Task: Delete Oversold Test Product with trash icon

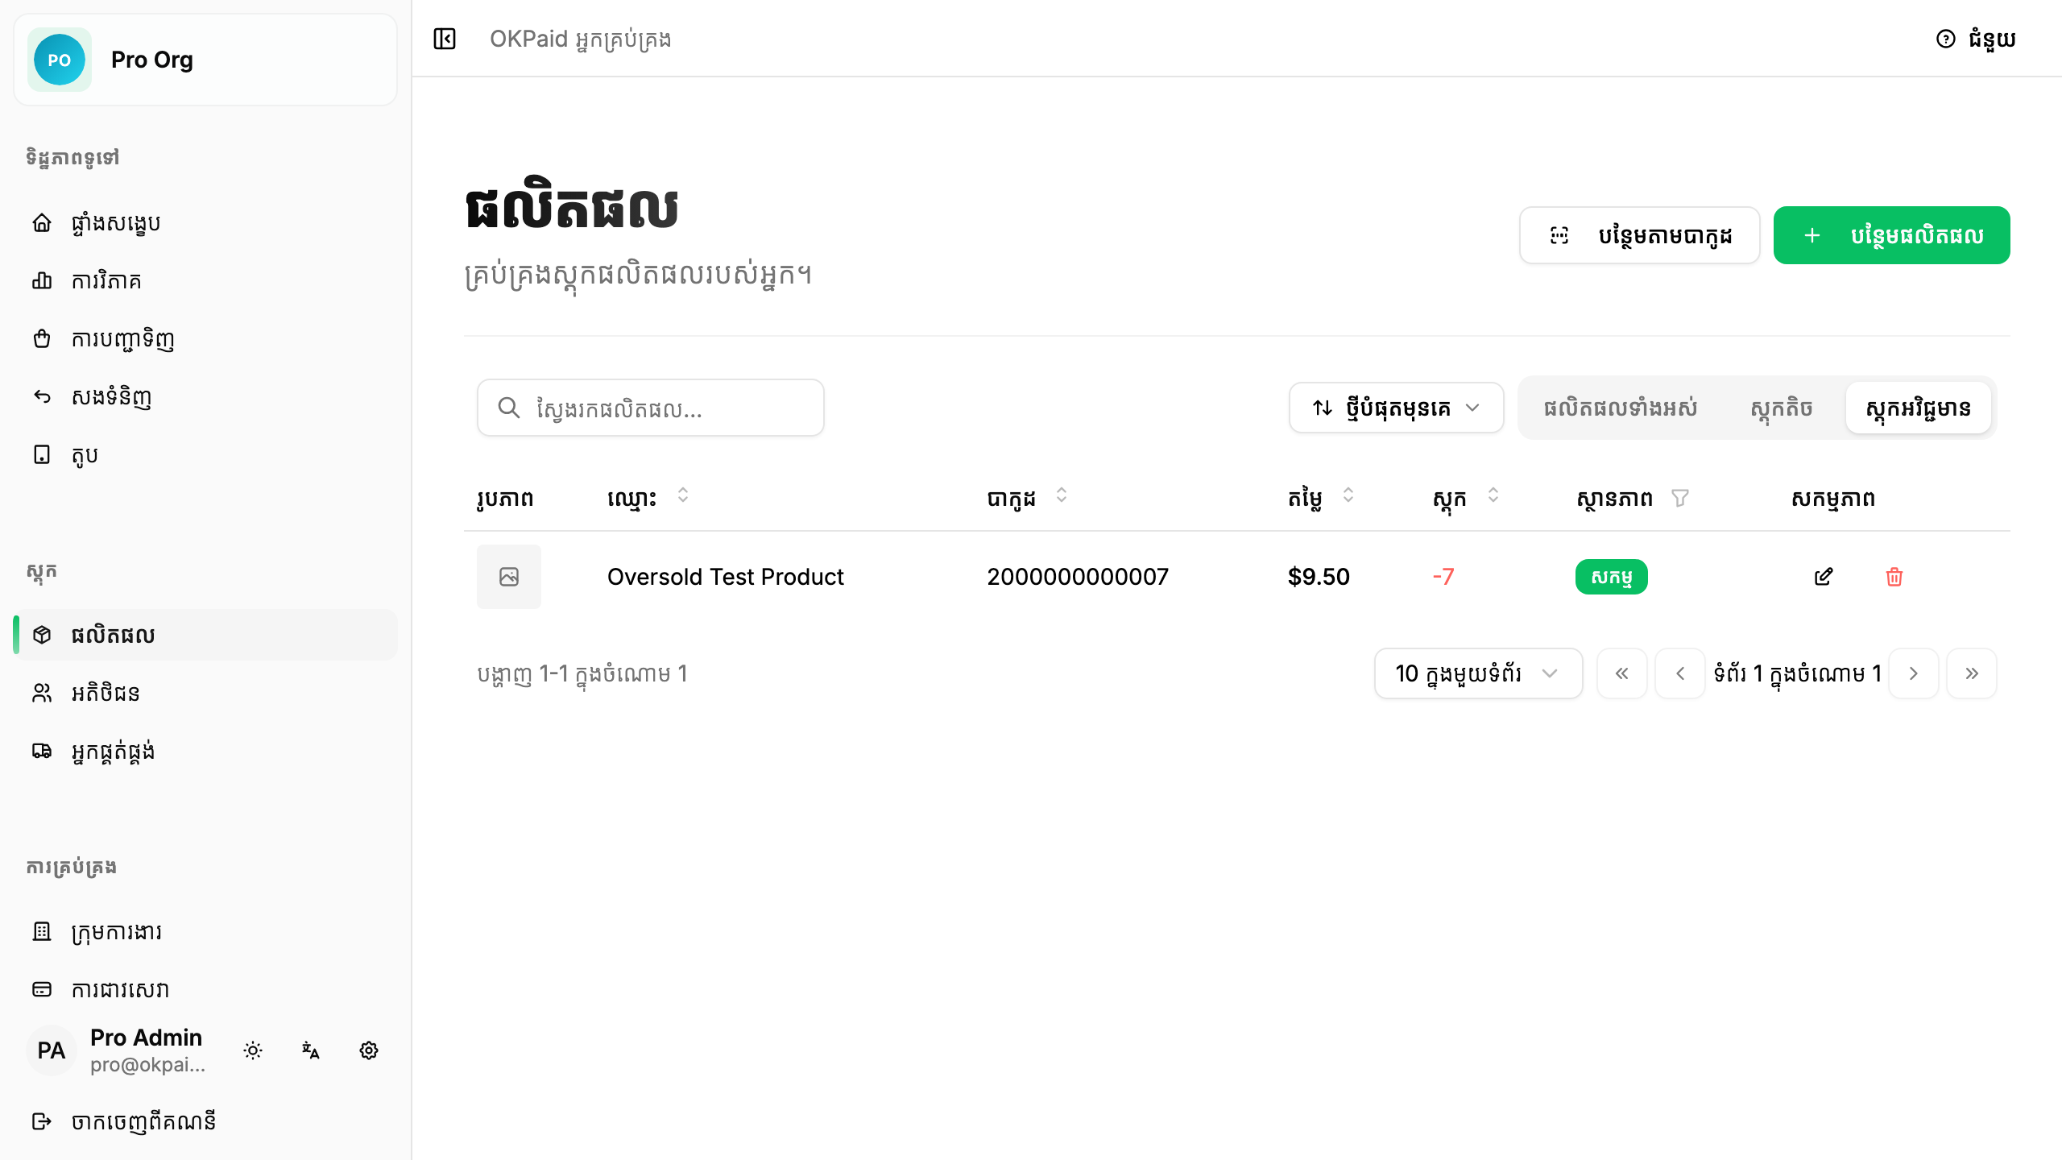Action: click(1894, 577)
